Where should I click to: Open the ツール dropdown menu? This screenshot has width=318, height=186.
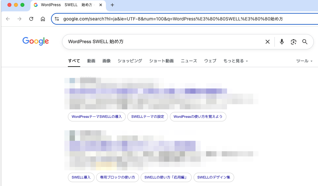point(304,61)
